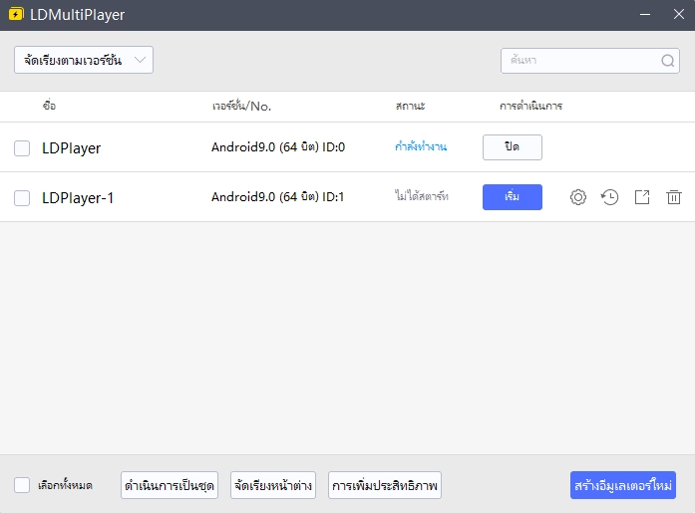Image resolution: width=695 pixels, height=513 pixels.
Task: Tick the LDPlayer row checkbox
Action: point(22,148)
